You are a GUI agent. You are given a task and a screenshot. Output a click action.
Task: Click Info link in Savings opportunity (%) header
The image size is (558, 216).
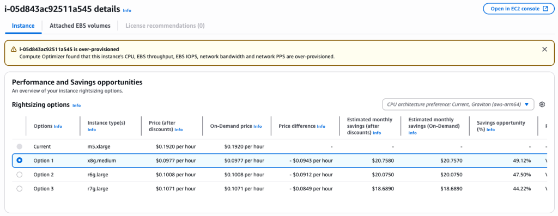coord(491,129)
